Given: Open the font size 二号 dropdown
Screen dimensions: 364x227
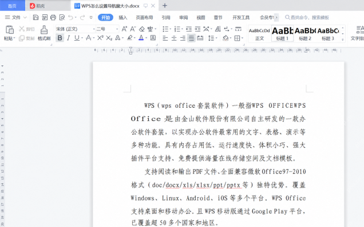Looking at the screenshot, I should (x=117, y=29).
